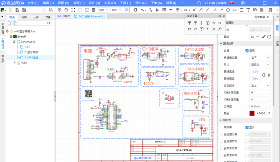Image resolution: width=280 pixels, height=162 pixels.
Task: Toggle the grid display icon
Action: click(93, 10)
